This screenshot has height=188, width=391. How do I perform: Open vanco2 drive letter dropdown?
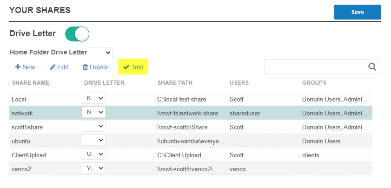pos(93,168)
